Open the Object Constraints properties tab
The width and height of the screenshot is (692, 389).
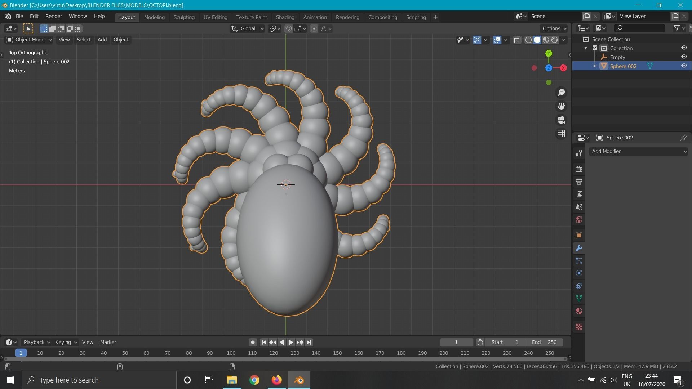click(x=579, y=286)
